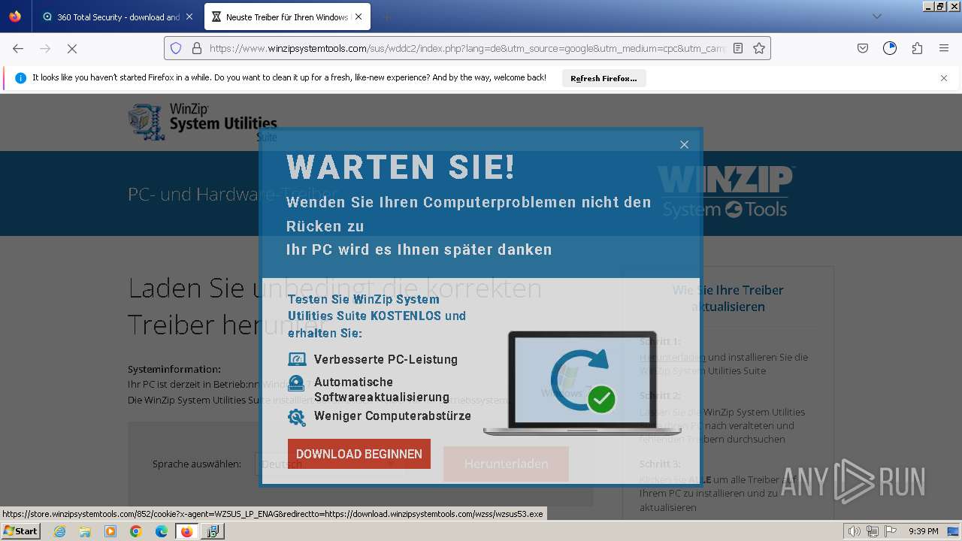Launch Internet Explorer from the taskbar
Screen dimensions: 962x541
tap(59, 531)
